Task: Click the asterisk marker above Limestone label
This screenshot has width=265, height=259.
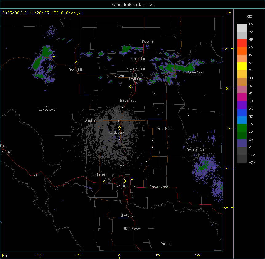Action: [47, 106]
